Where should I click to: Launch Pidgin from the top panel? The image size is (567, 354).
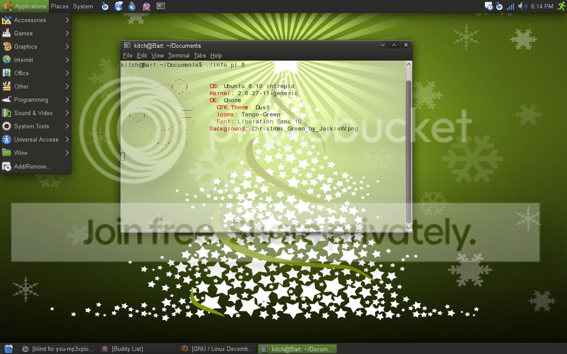point(146,6)
